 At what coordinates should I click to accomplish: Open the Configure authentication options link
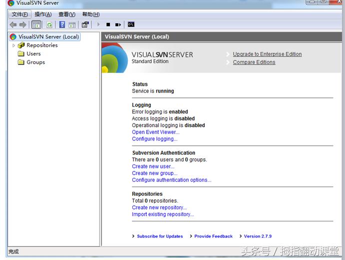[171, 180]
